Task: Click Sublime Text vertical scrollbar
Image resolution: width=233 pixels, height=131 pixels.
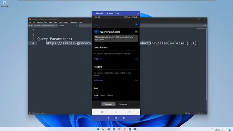Action: pyautogui.click(x=206, y=64)
